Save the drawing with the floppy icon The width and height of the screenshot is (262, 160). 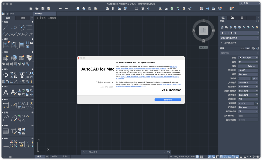pyautogui.click(x=43, y=9)
